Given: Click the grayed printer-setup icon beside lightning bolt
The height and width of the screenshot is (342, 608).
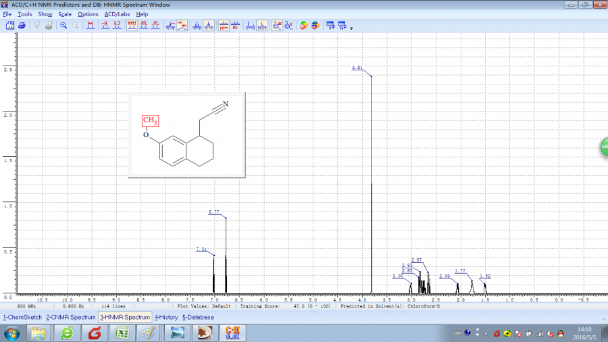Looking at the screenshot, I should pyautogui.click(x=49, y=26).
